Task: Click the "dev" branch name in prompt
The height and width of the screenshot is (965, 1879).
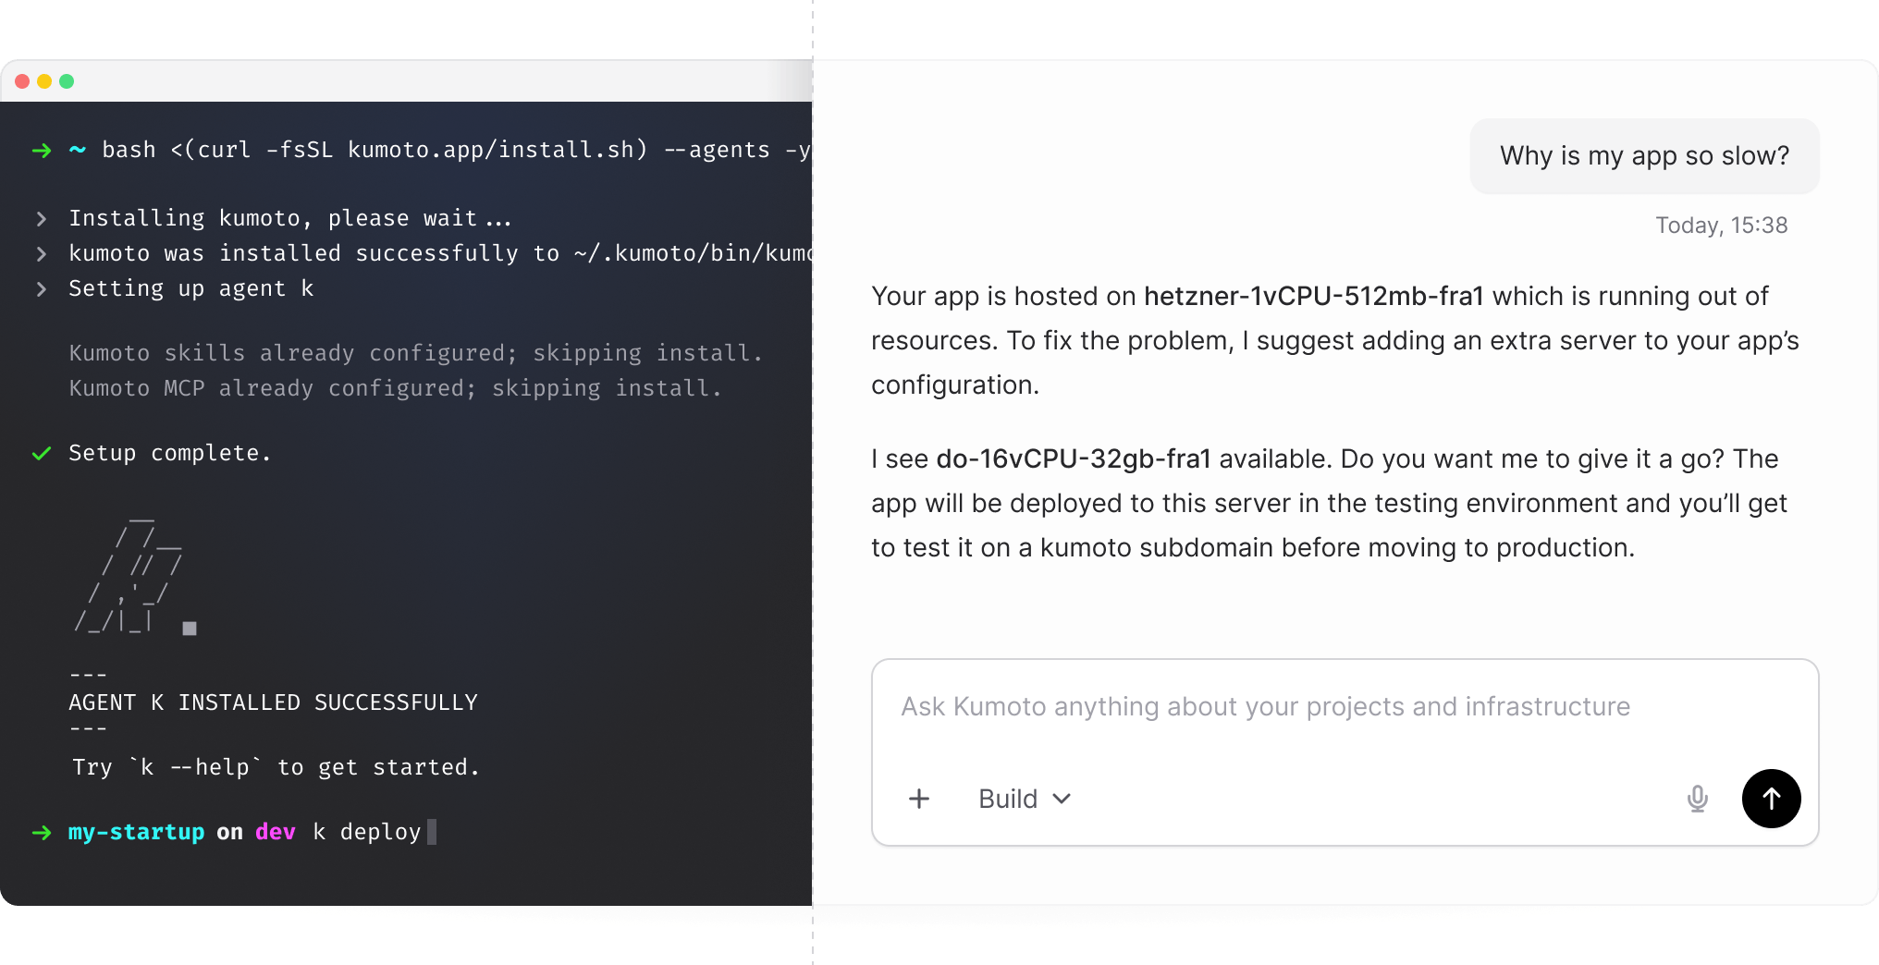Action: (x=276, y=832)
